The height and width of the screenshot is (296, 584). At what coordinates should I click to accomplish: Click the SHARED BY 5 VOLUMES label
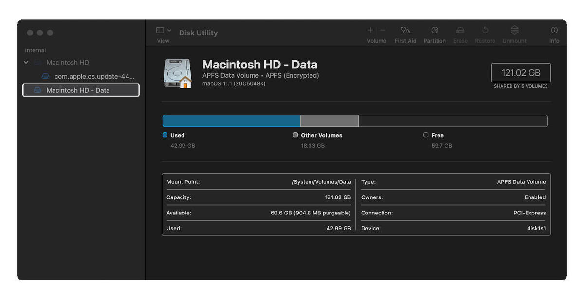521,86
